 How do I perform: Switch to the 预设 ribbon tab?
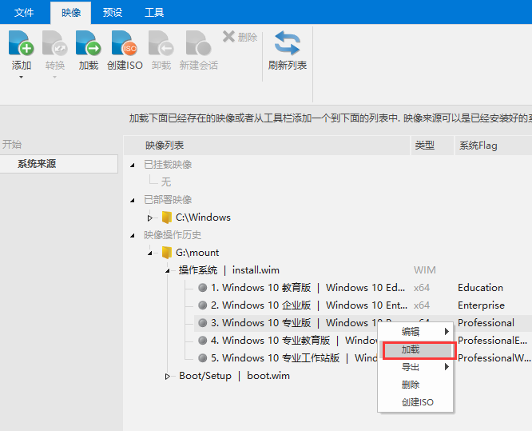pyautogui.click(x=113, y=13)
